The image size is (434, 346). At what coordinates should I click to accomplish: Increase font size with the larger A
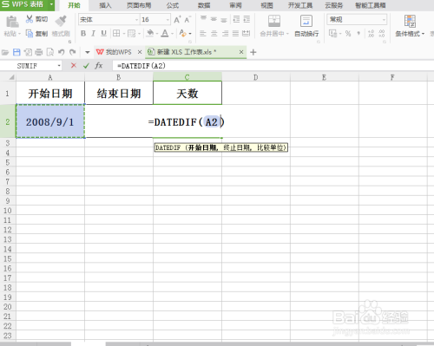pyautogui.click(x=177, y=20)
